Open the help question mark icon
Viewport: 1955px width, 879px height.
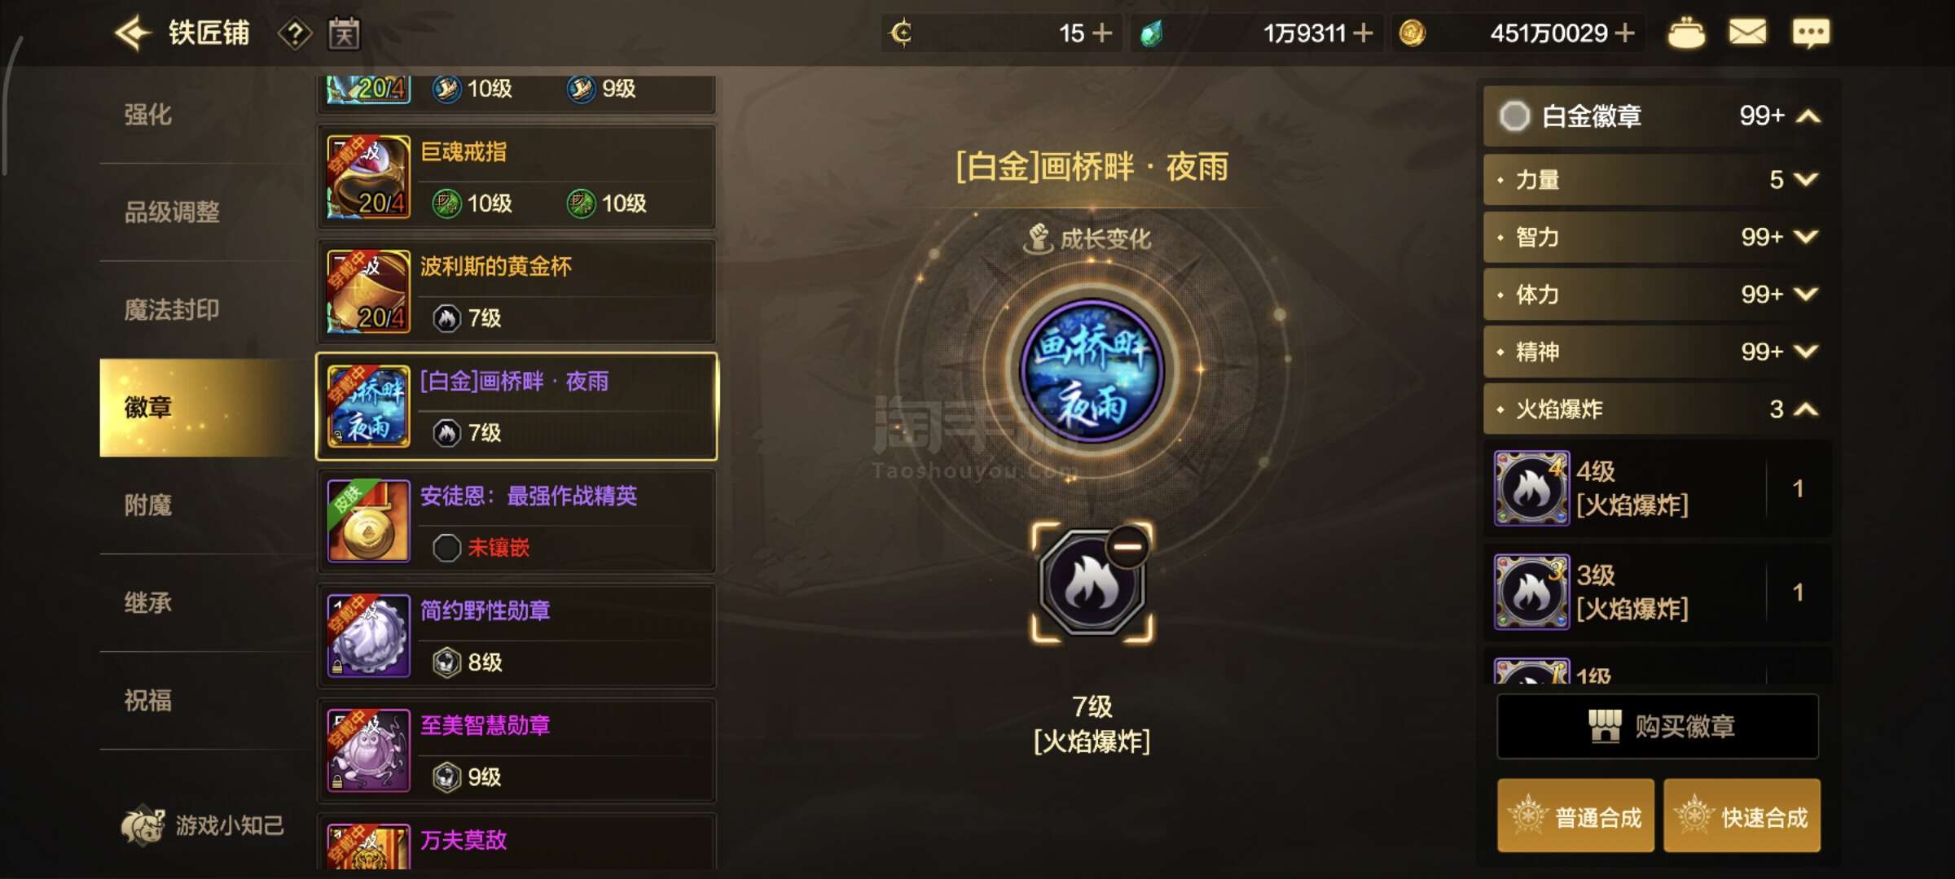pos(295,34)
